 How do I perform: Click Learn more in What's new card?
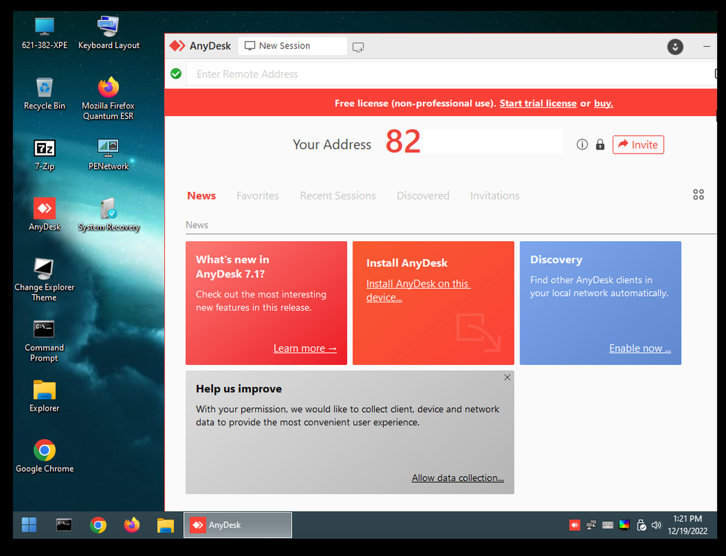click(x=305, y=348)
